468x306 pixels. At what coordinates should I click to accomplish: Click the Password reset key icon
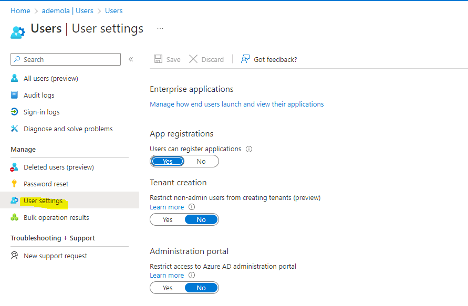[x=14, y=183]
